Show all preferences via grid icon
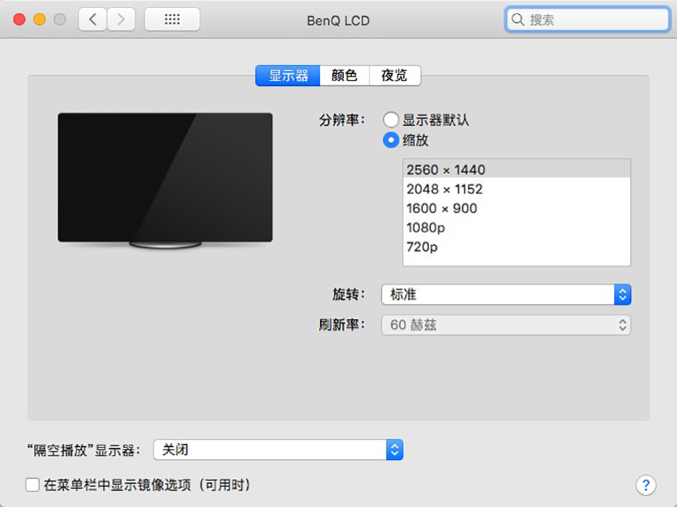This screenshot has height=507, width=677. click(172, 20)
